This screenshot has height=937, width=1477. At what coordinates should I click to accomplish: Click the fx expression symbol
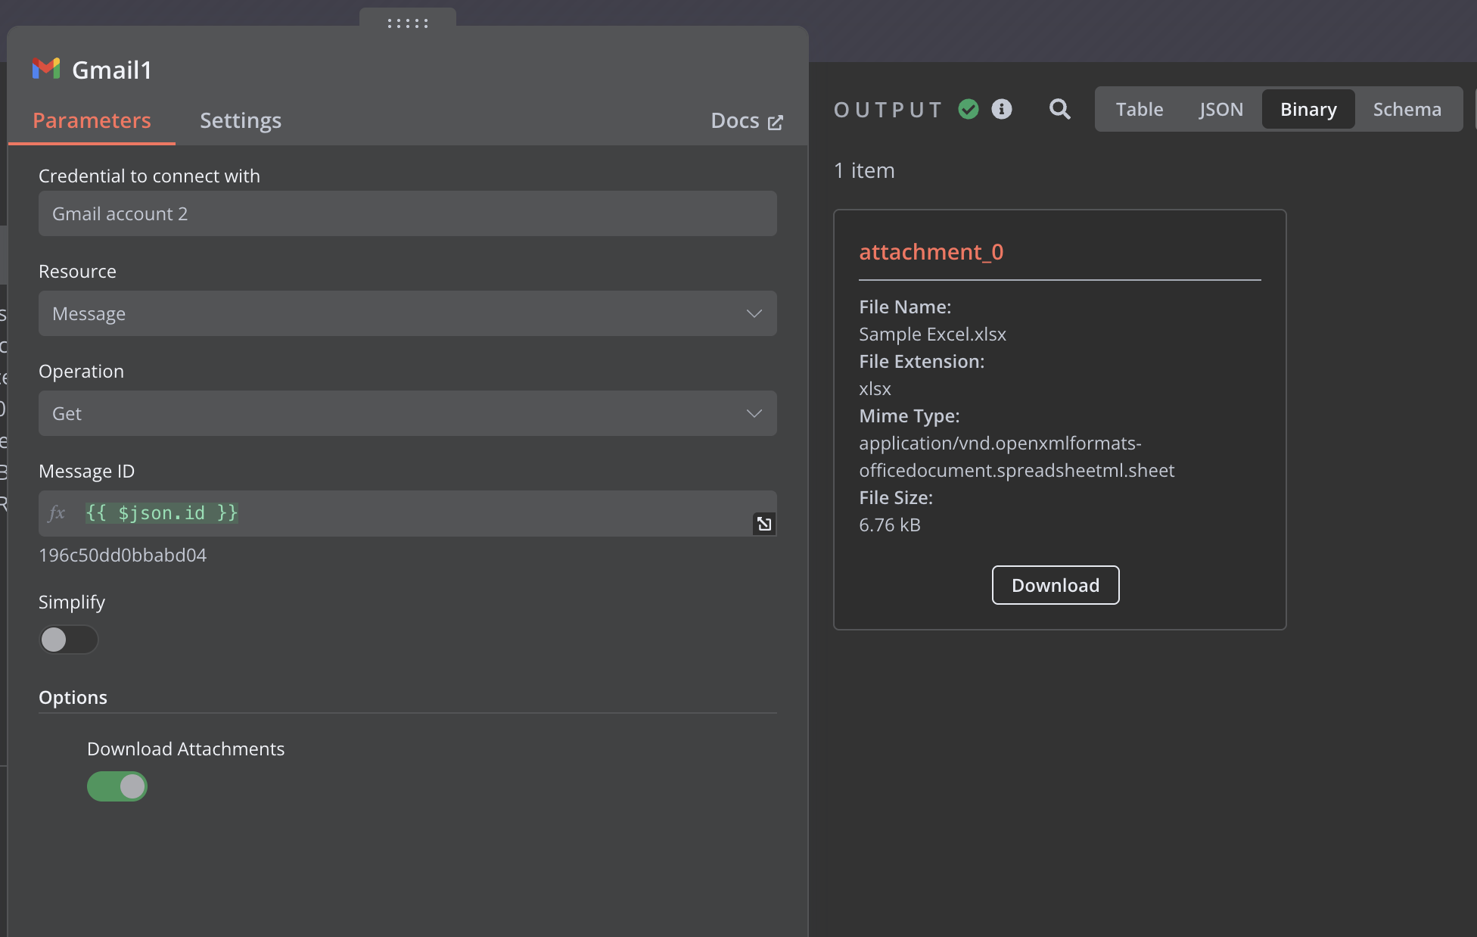[x=58, y=513]
